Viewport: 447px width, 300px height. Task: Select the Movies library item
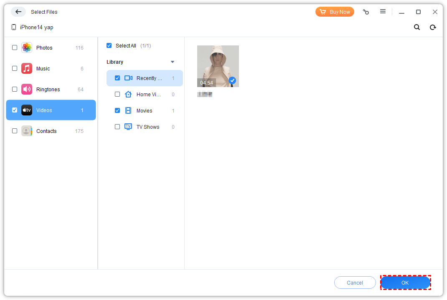click(144, 110)
